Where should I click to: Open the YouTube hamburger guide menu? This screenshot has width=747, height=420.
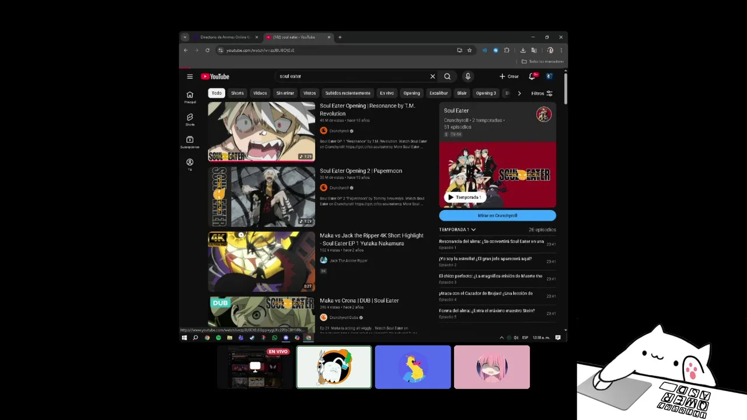click(190, 76)
